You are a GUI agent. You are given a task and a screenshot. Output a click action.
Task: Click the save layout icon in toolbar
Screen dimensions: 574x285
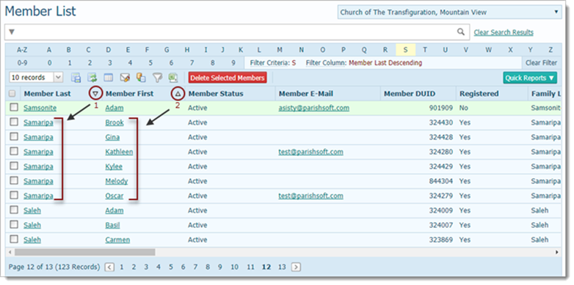tap(76, 78)
